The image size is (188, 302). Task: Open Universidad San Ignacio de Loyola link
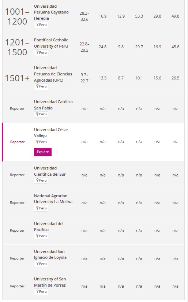[x=50, y=254]
